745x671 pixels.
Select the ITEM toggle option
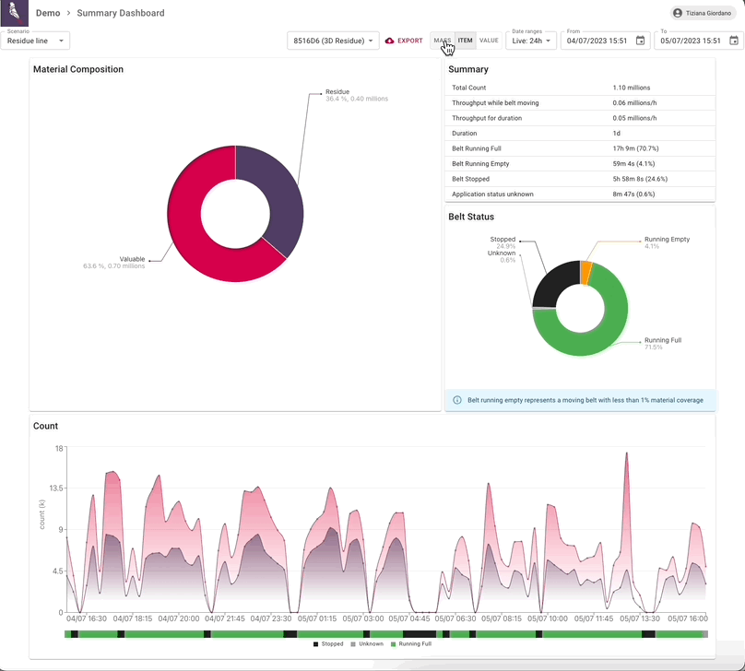[466, 41]
